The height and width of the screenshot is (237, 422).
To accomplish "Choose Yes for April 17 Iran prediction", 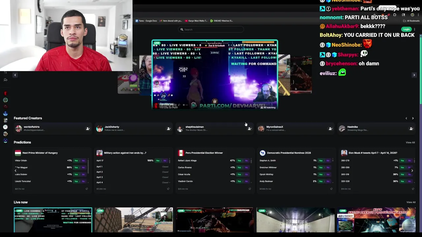I will point(158,161).
